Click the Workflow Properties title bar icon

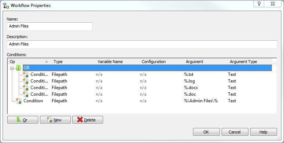point(6,5)
